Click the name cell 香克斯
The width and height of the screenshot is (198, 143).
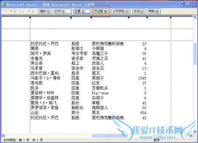[x=37, y=83]
